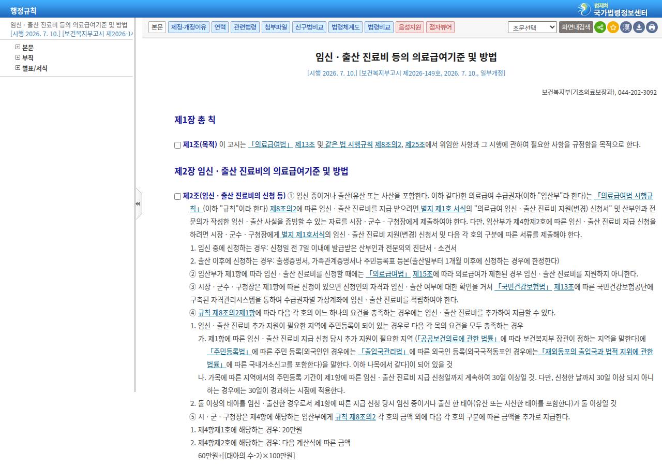Click sidebar title 임신·출산 진료비 등의 의료급여기준
662x466 pixels.
[x=69, y=25]
